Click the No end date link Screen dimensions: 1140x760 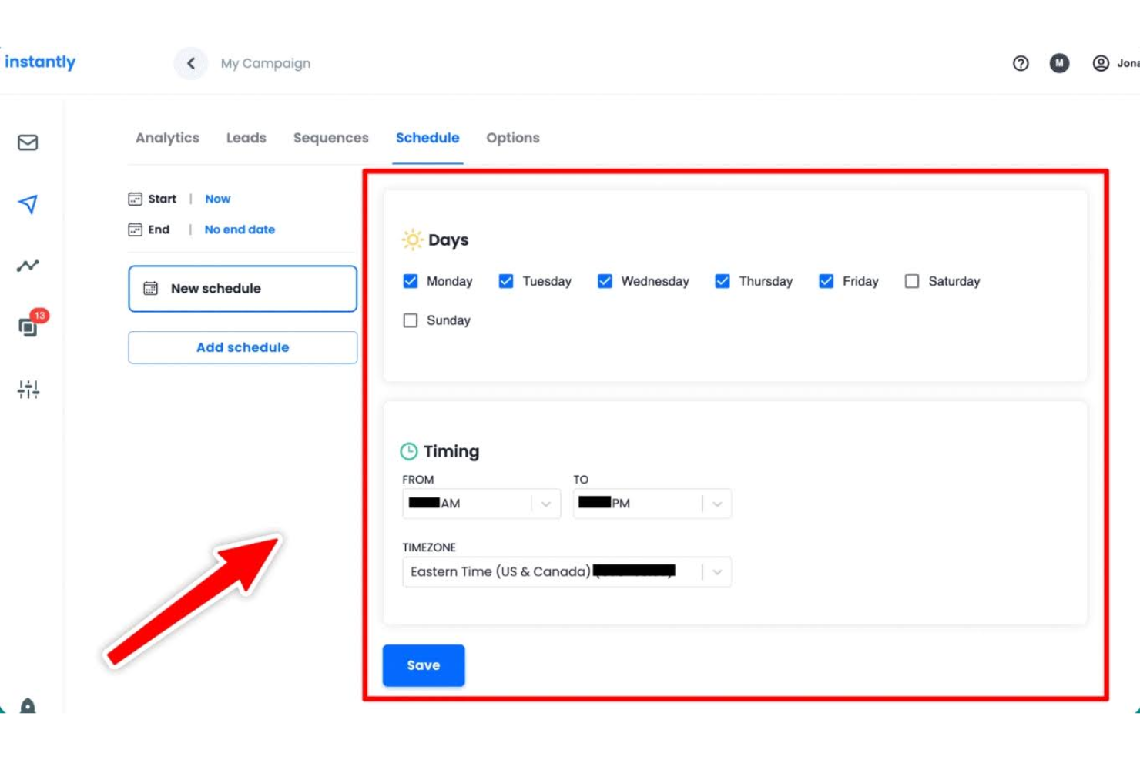coord(239,229)
